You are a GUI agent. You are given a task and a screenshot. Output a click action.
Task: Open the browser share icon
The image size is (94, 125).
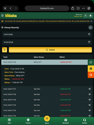click(x=73, y=8)
